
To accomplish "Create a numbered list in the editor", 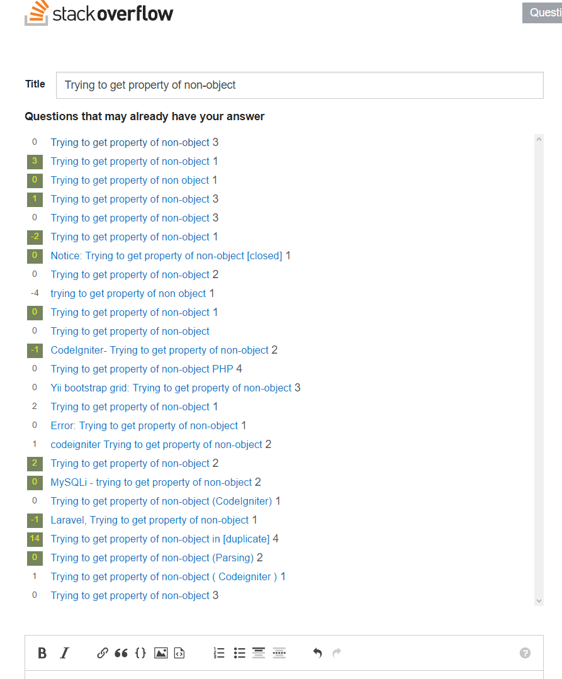I will point(219,653).
